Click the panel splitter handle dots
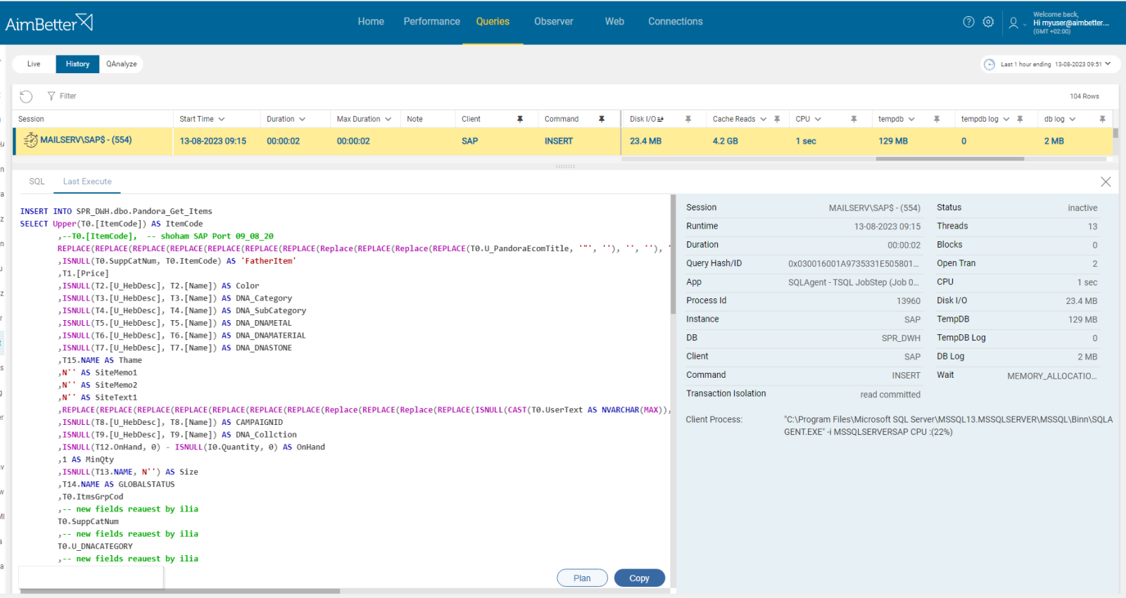This screenshot has height=598, width=1126. pos(565,167)
